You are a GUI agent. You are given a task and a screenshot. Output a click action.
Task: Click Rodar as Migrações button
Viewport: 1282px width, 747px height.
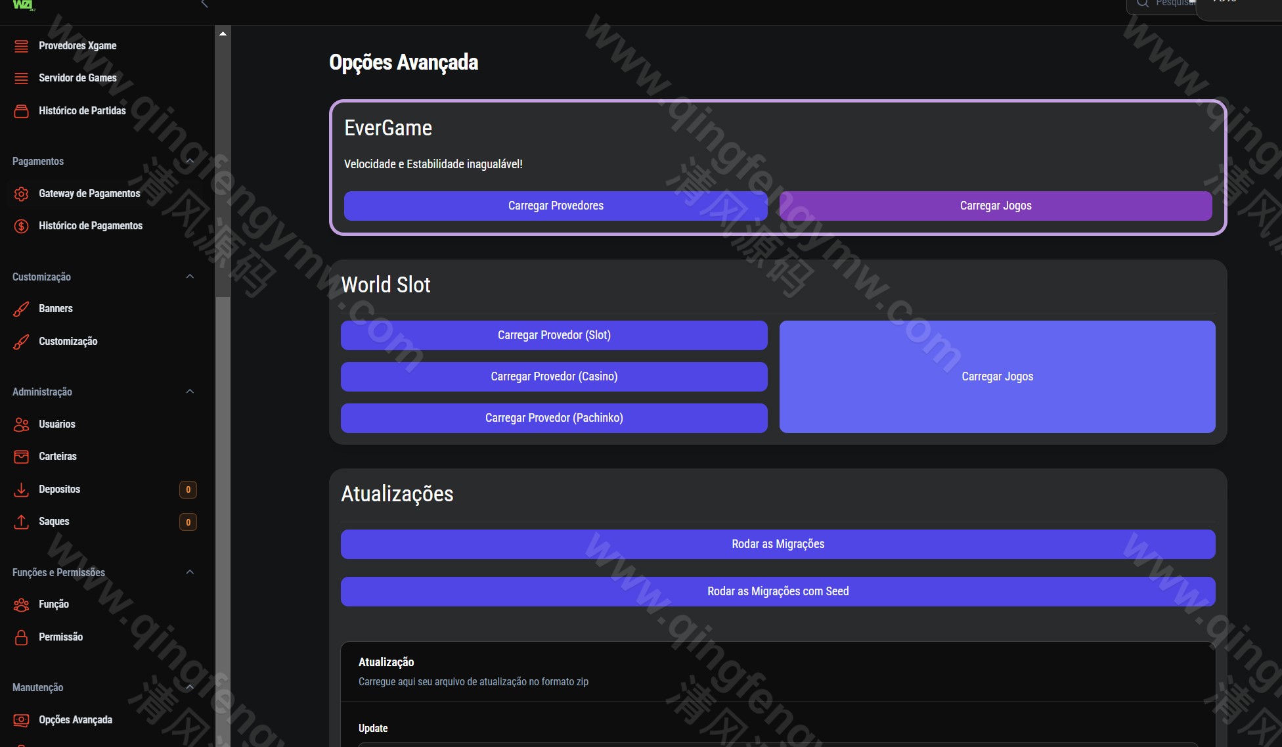click(778, 544)
